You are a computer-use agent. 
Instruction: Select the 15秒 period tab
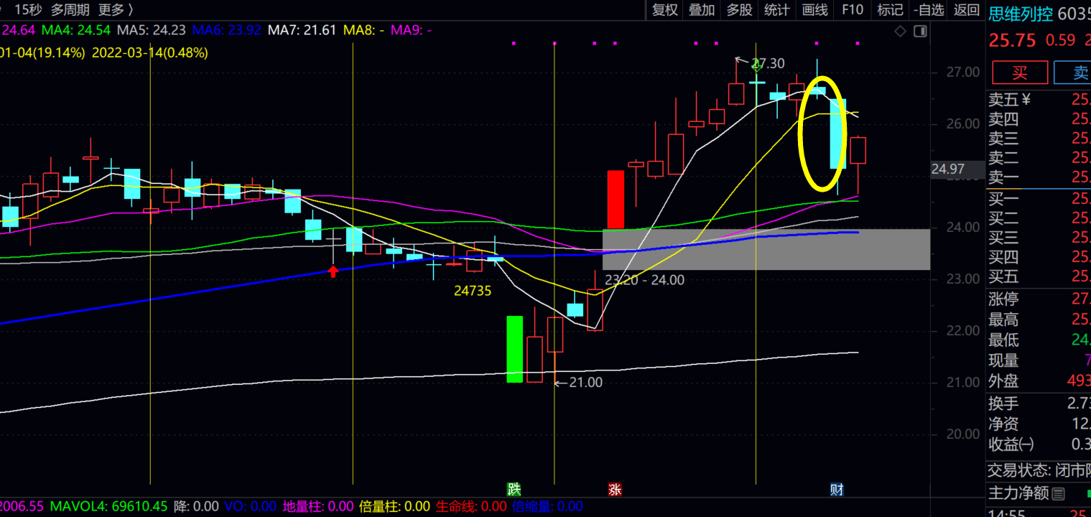[x=27, y=10]
